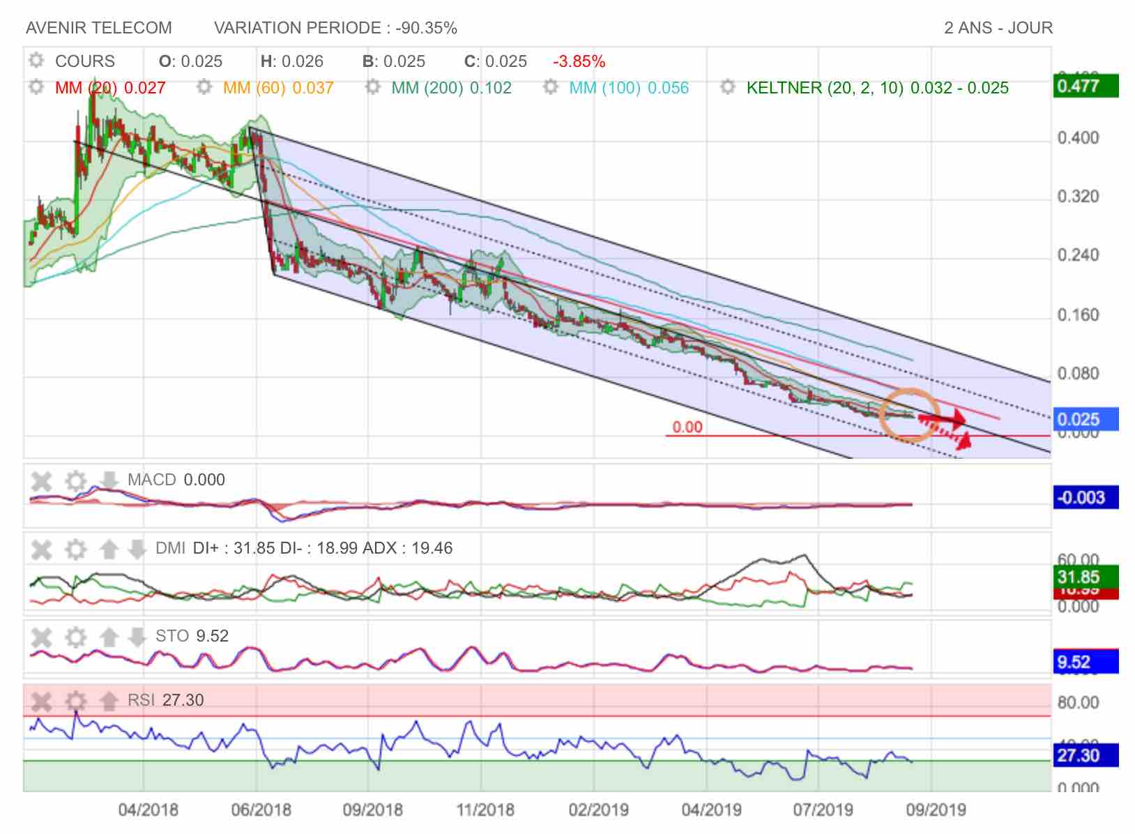Click the MACD 0.000 label
Screen dimensions: 1135x834
click(x=176, y=480)
